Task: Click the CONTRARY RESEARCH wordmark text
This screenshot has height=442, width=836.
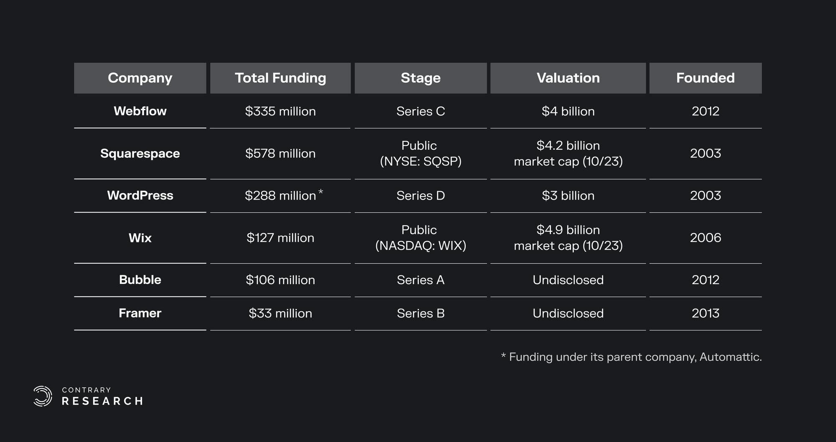Action: (x=102, y=396)
